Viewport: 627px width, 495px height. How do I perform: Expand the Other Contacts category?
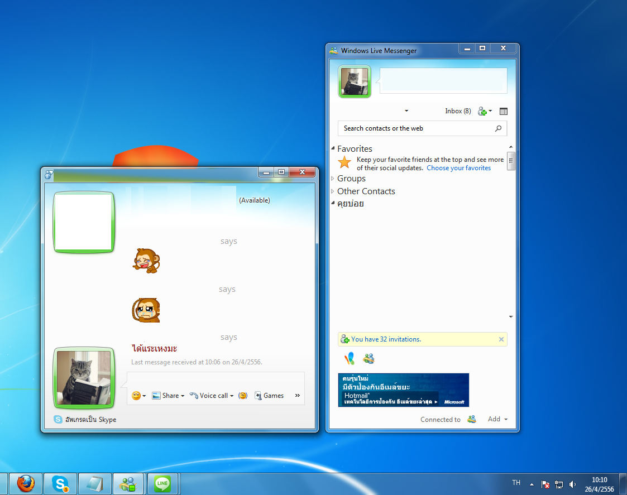pos(332,191)
